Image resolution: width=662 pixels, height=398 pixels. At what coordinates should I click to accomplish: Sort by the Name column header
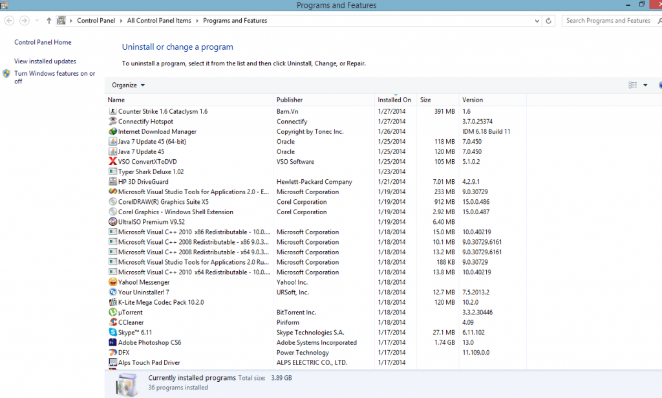click(189, 100)
